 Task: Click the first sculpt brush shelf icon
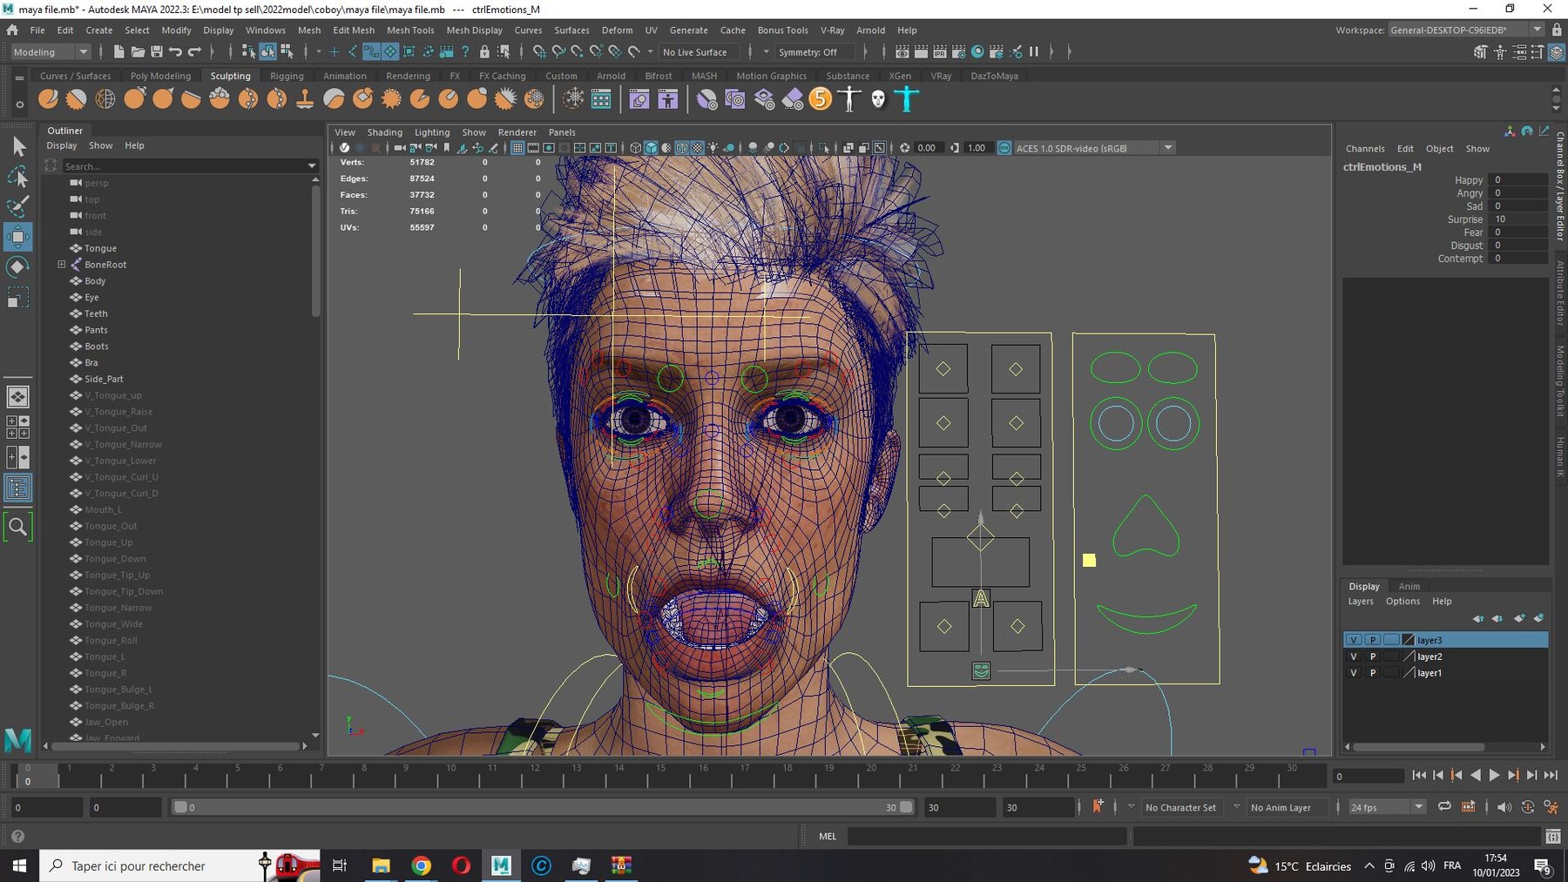pyautogui.click(x=49, y=99)
